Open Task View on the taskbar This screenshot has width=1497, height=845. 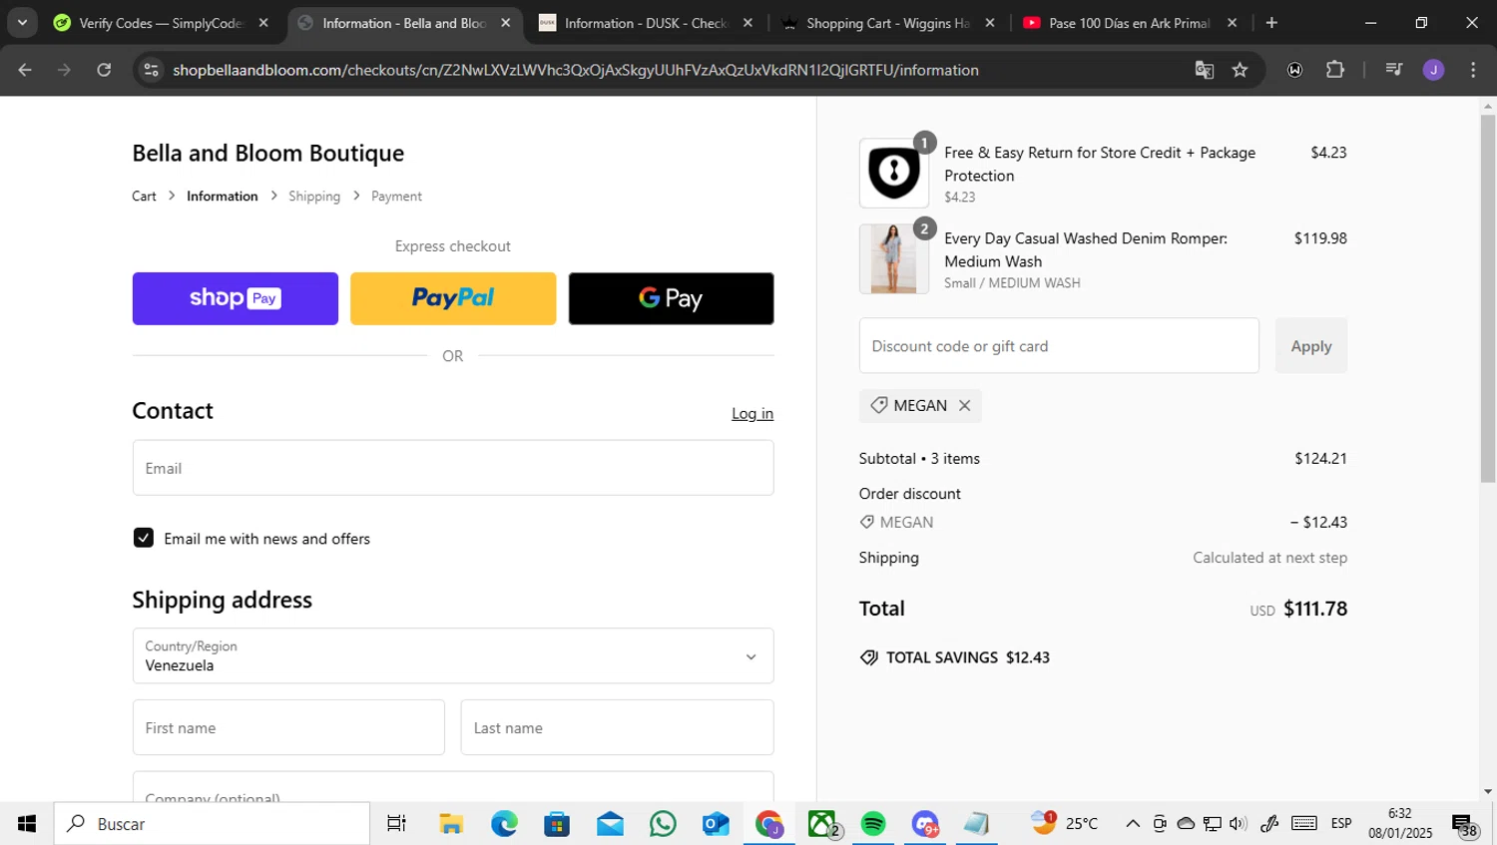click(396, 824)
